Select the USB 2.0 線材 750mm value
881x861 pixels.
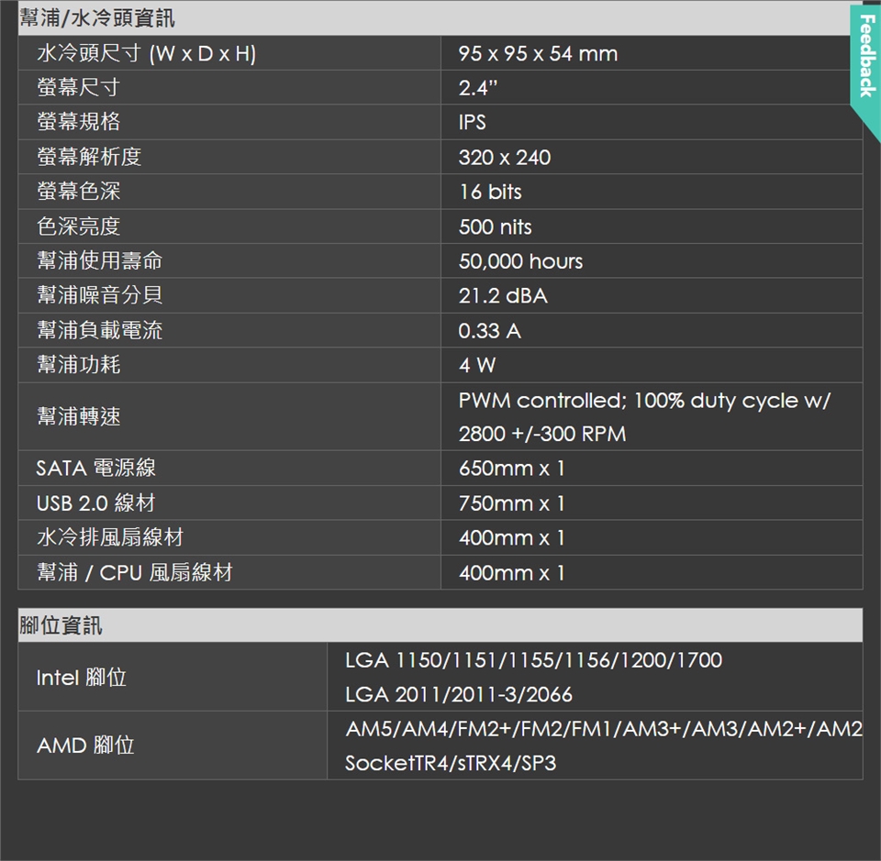[512, 503]
